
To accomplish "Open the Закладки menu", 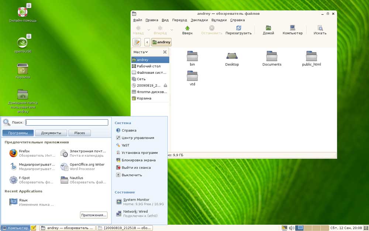I will point(199,20).
